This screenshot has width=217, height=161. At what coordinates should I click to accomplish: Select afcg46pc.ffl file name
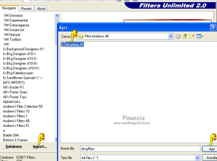(x=75, y=45)
